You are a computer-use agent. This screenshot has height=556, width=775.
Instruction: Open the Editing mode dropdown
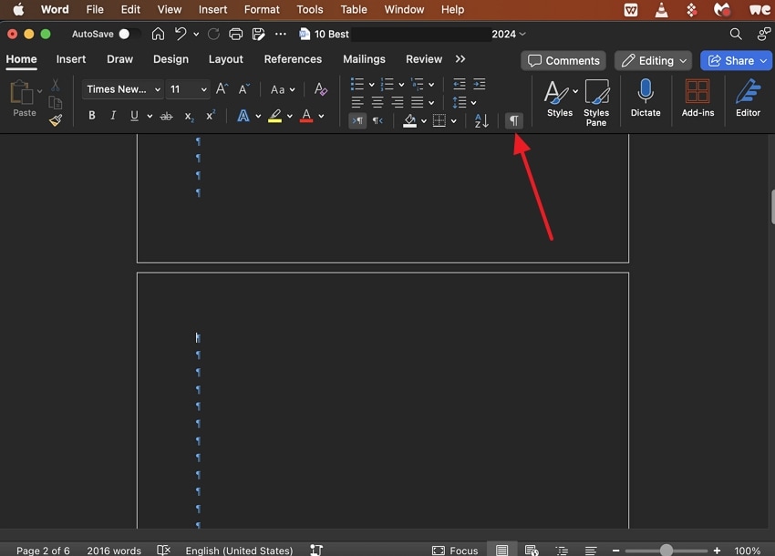pyautogui.click(x=654, y=61)
